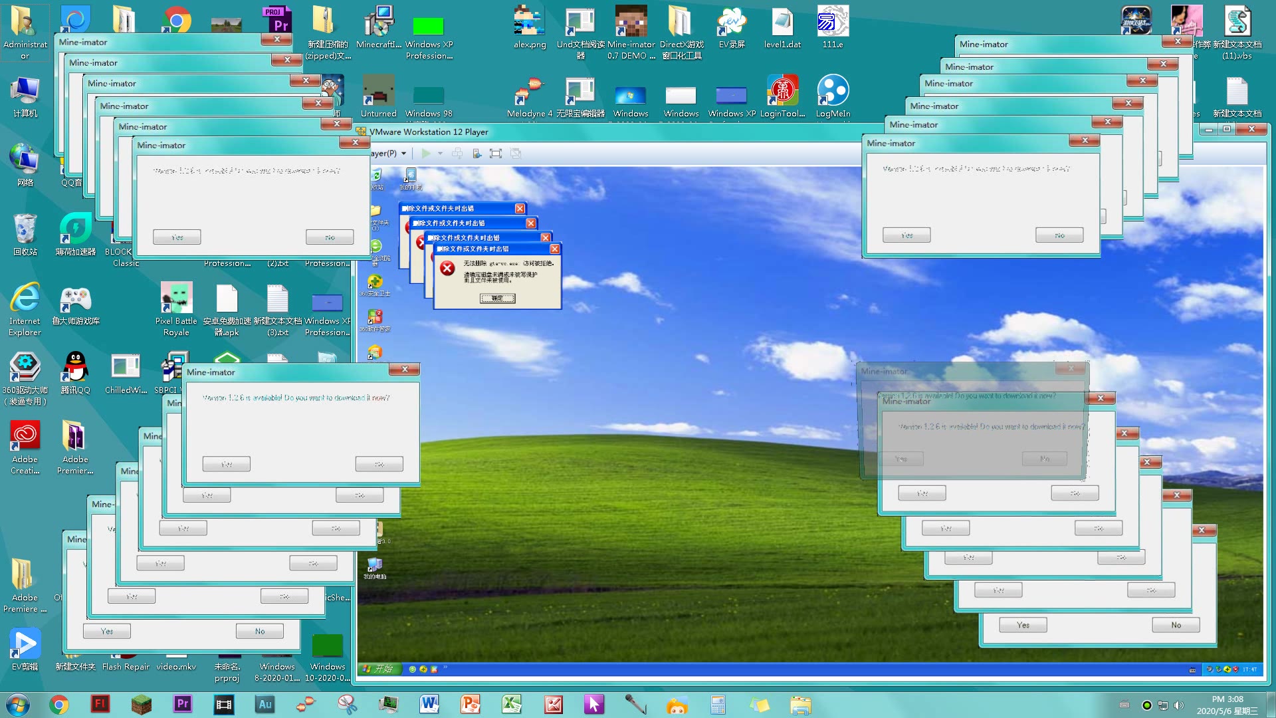Open 360驱动大师 desktop icon
The image size is (1276, 718).
[25, 378]
